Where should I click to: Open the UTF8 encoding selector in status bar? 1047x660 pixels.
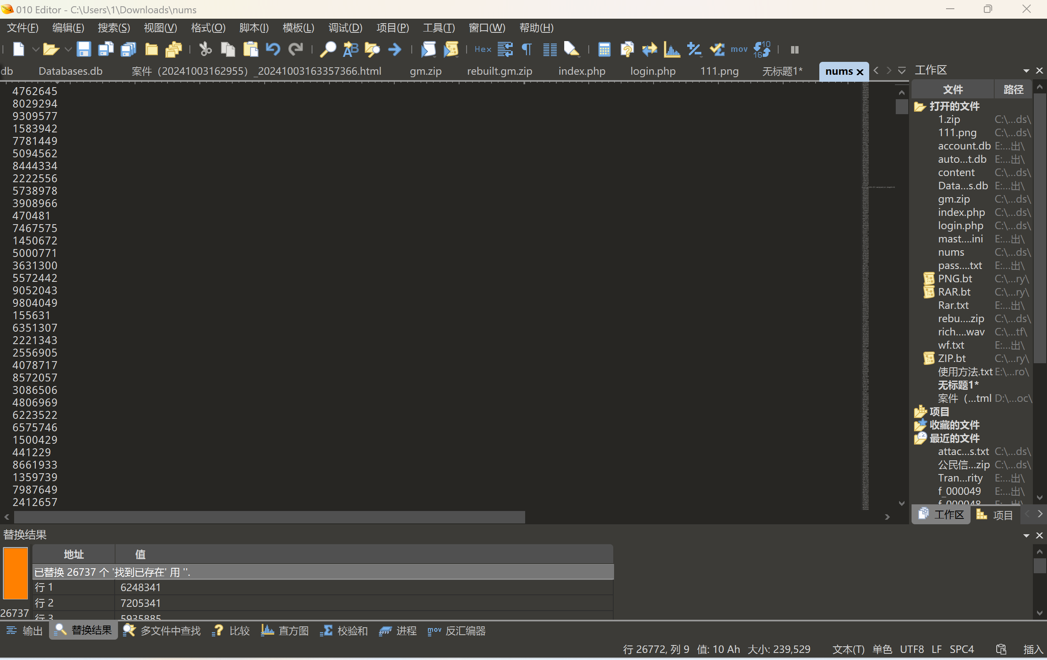coord(912,649)
